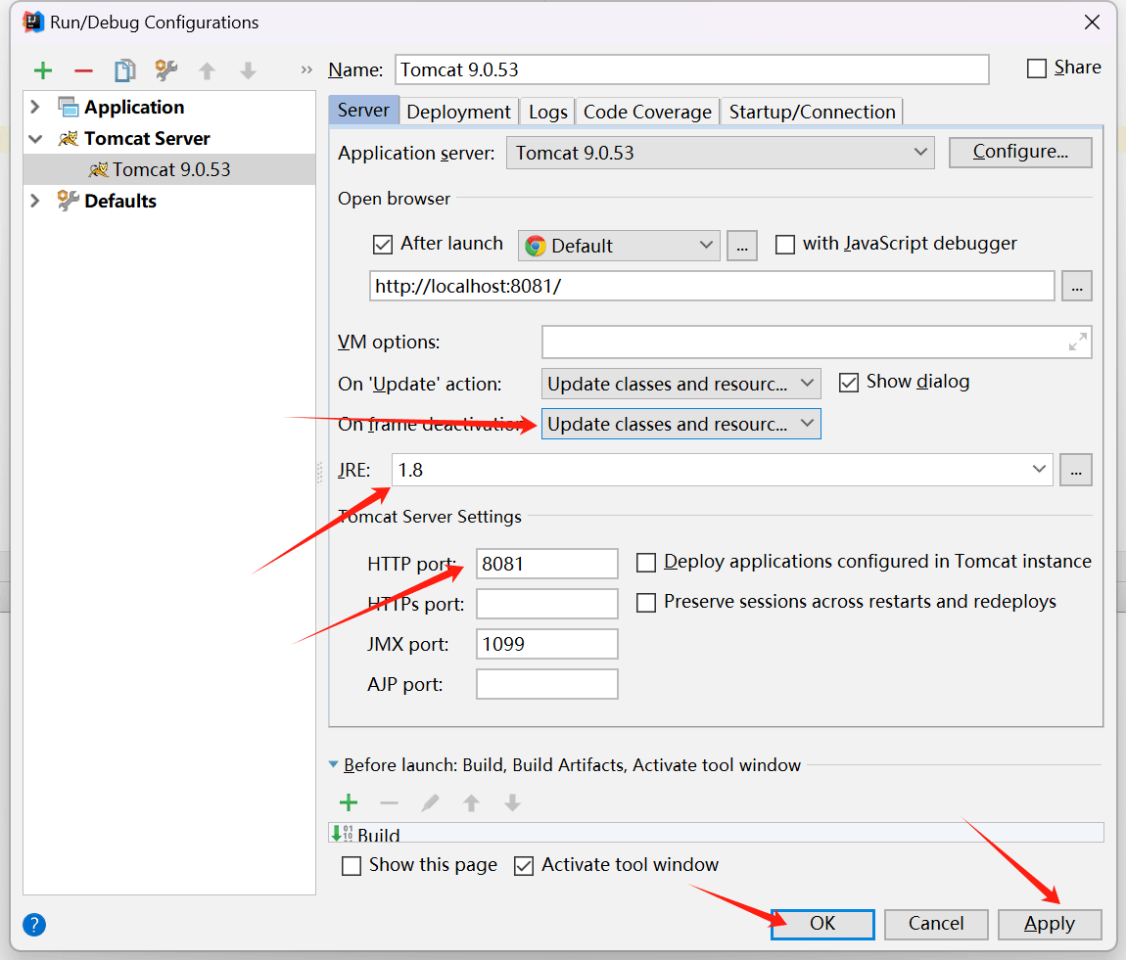Screen dimensions: 1126x960
Task: Click HTTP port field 8081
Action: point(546,564)
